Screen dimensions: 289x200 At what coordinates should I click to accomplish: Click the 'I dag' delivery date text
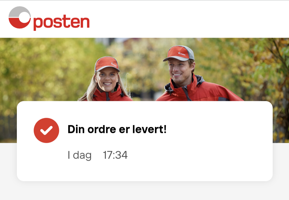(79, 155)
